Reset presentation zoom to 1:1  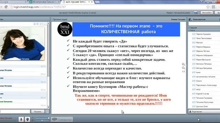coord(183,71)
